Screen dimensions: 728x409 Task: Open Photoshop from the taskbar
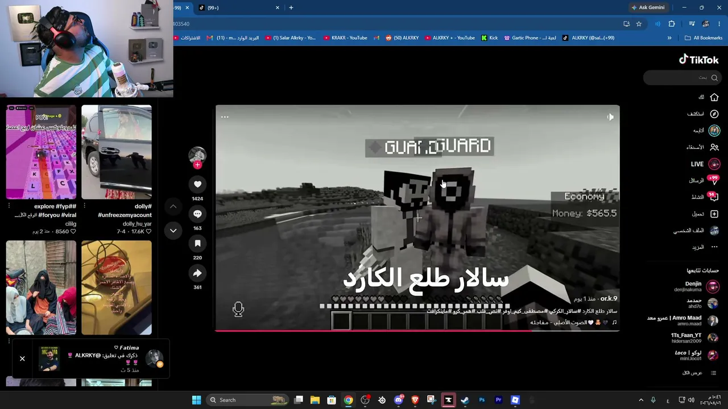point(482,400)
